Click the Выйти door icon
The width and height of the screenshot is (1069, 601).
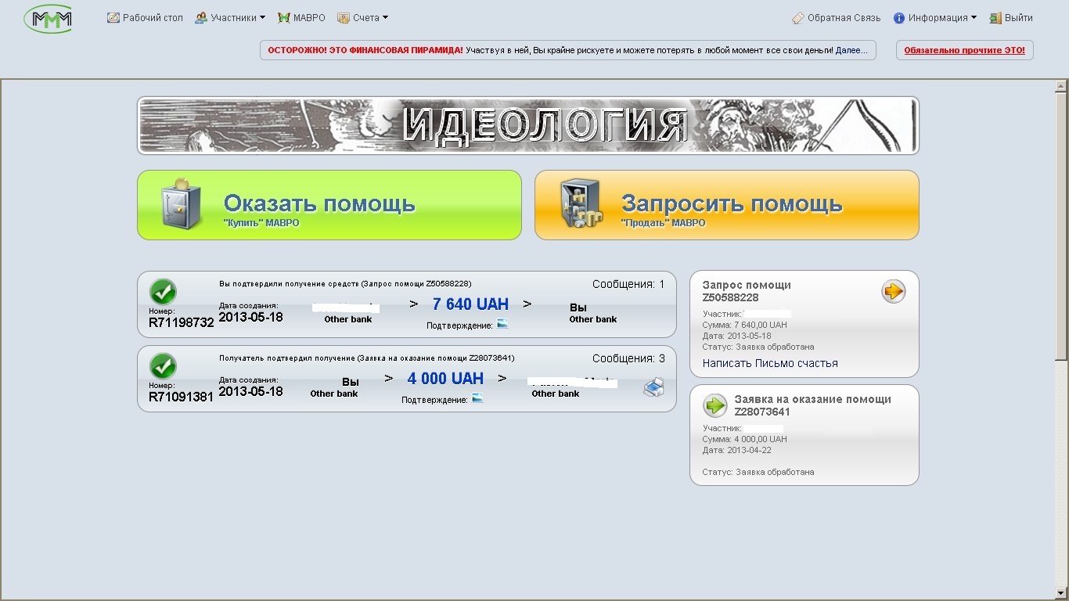pos(995,18)
